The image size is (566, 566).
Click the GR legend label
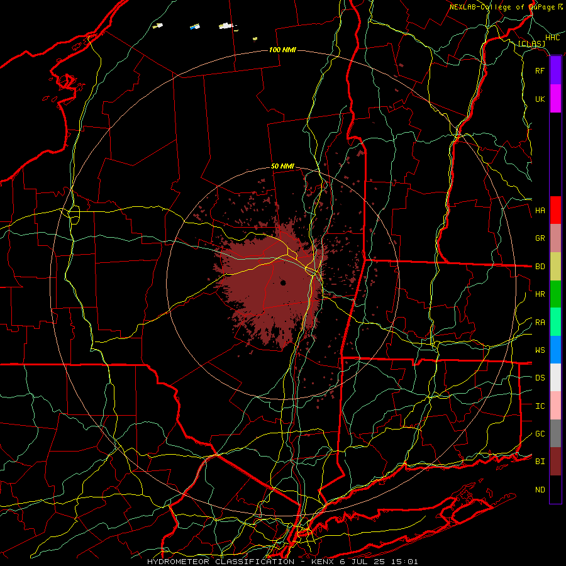540,238
